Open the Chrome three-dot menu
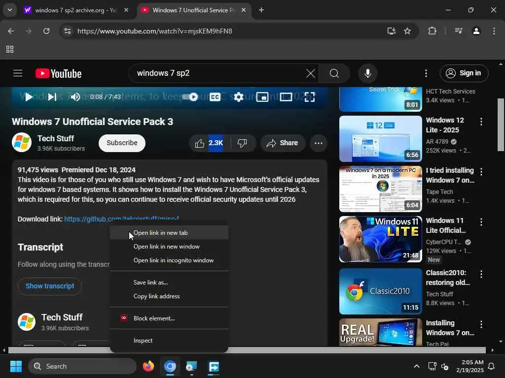 (494, 31)
